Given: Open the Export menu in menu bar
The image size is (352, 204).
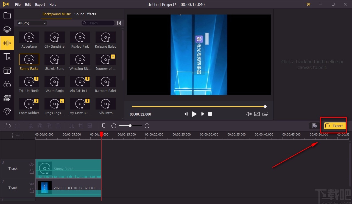Looking at the screenshot, I should coord(40,4).
